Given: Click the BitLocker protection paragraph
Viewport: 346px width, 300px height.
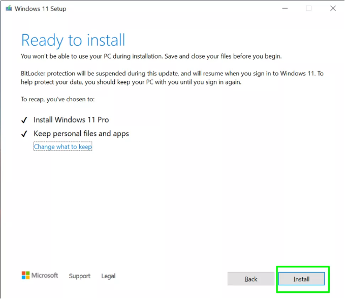Looking at the screenshot, I should coord(173,78).
